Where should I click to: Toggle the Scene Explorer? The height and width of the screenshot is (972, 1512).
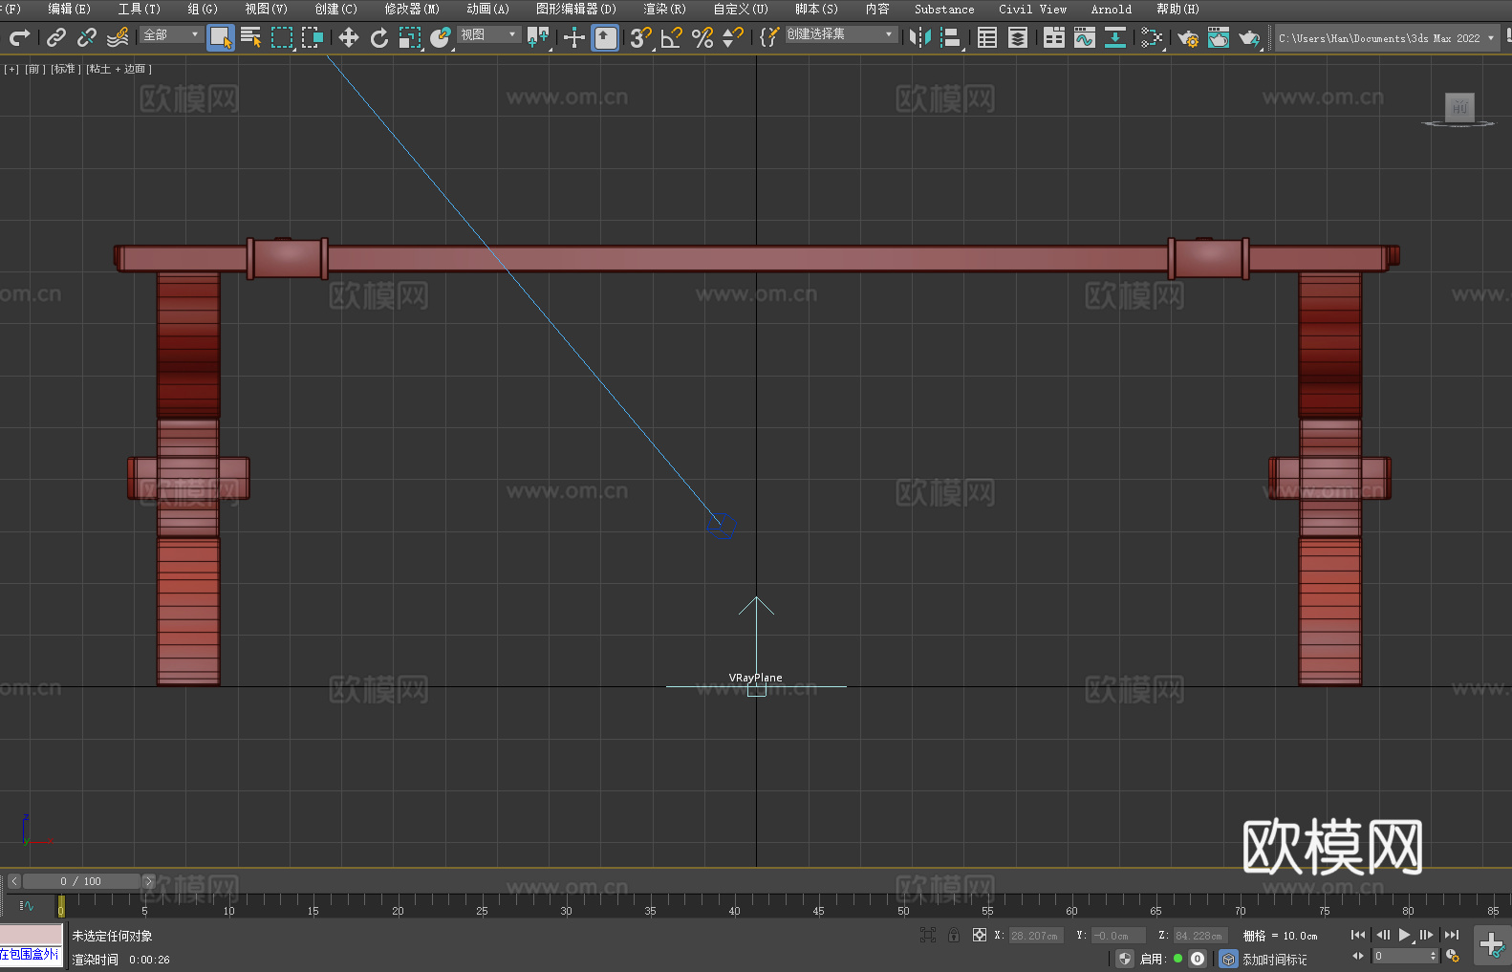[x=987, y=37]
